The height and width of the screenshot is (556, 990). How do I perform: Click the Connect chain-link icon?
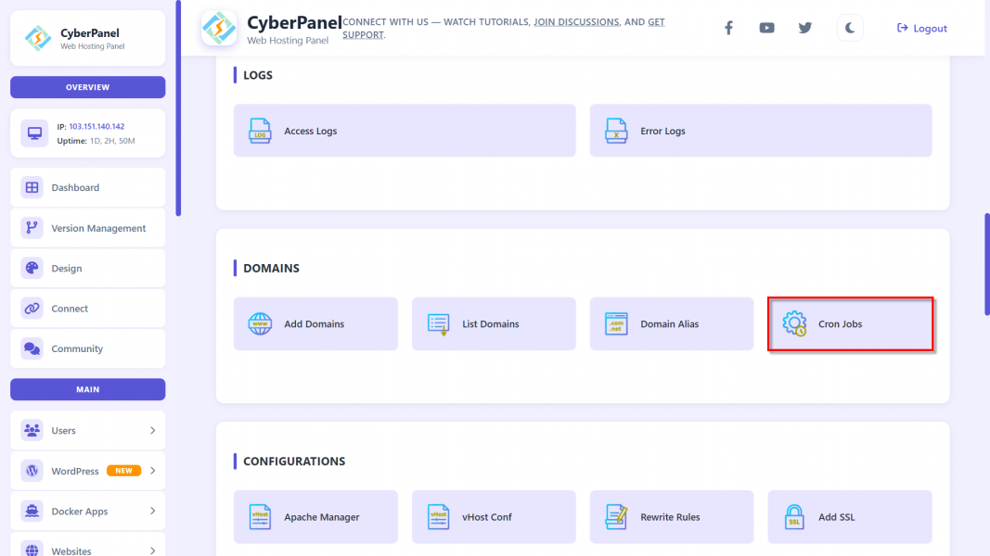pos(32,309)
